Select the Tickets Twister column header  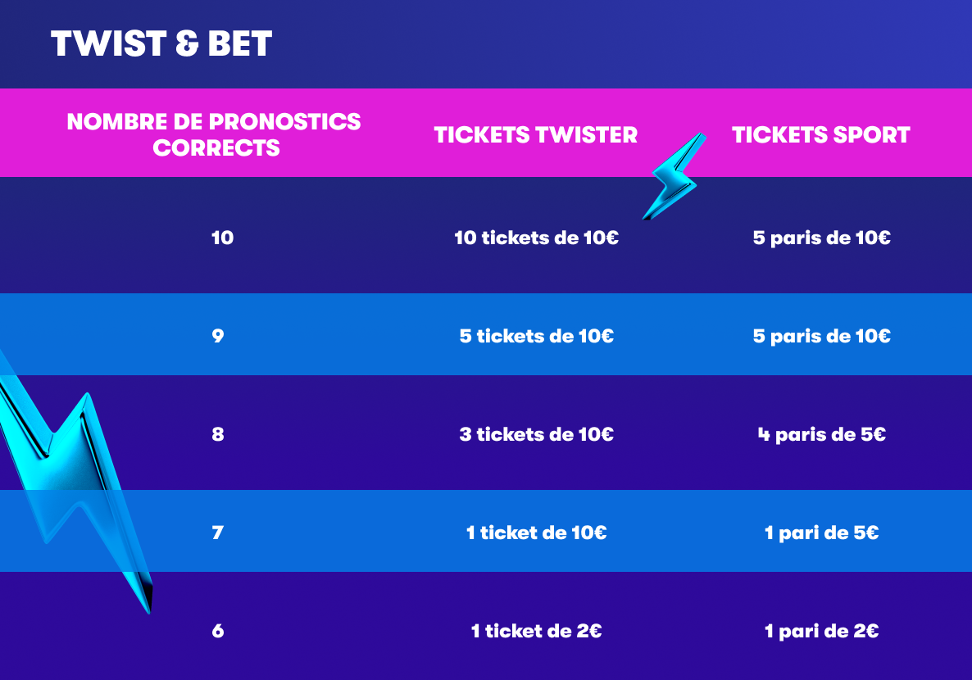point(536,134)
